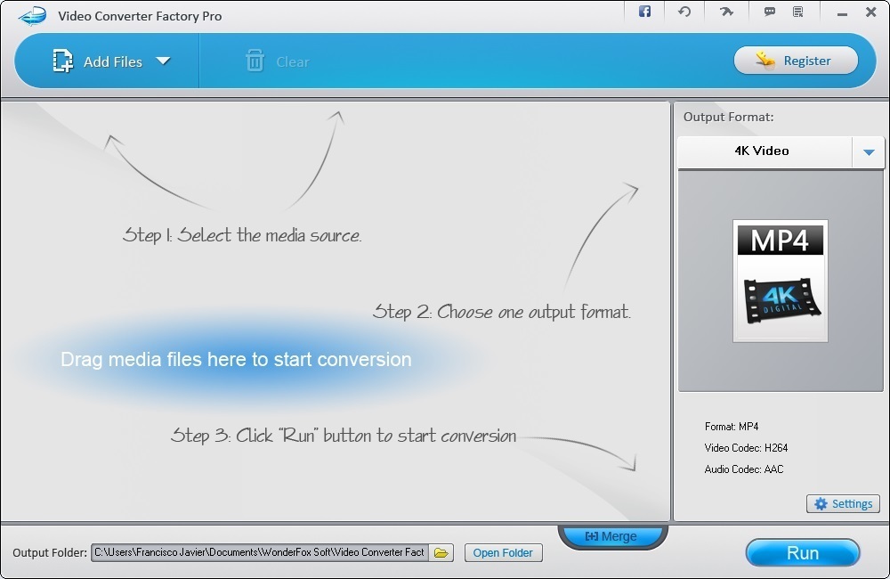The width and height of the screenshot is (890, 579).
Task: Expand the Add Files dropdown arrow
Action: [164, 61]
